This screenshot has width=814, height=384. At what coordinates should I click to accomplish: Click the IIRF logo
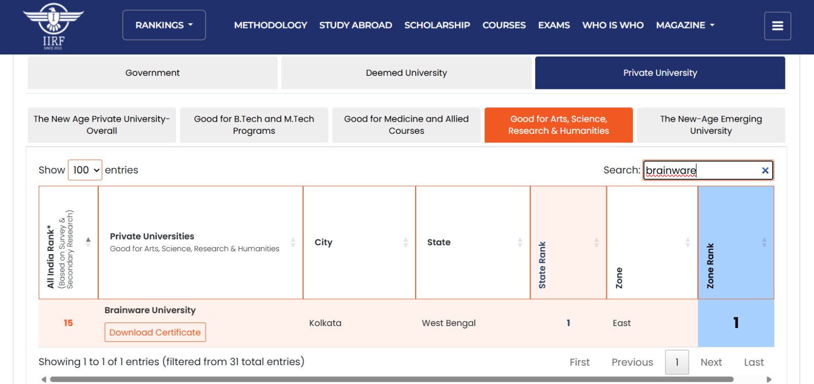pyautogui.click(x=53, y=26)
